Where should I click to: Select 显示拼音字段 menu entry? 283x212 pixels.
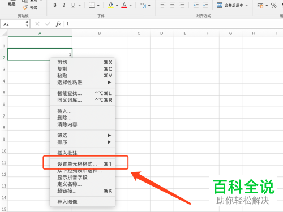click(x=83, y=178)
